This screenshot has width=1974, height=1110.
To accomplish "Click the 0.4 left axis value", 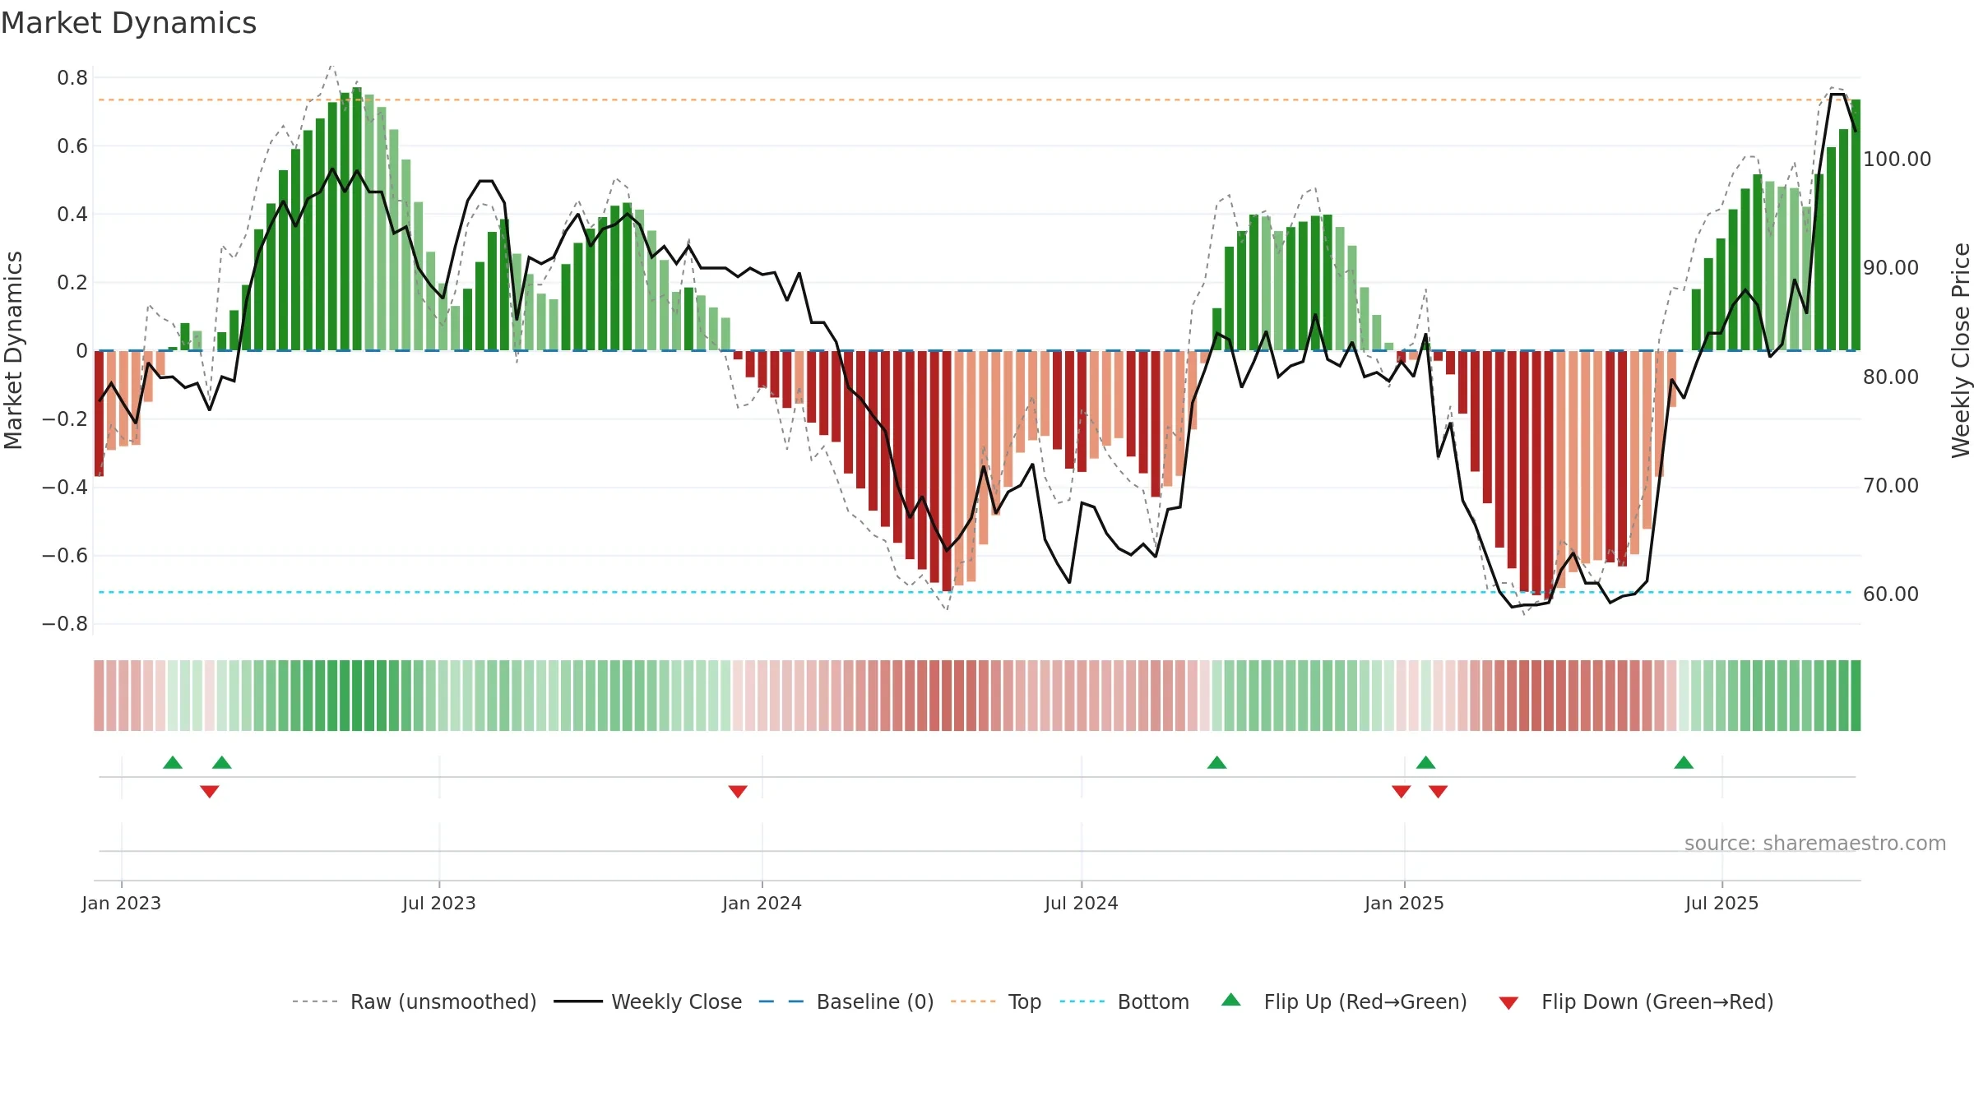I will tap(72, 214).
